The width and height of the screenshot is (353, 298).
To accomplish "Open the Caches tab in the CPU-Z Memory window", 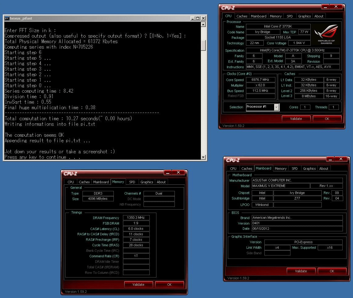I will tap(84, 182).
